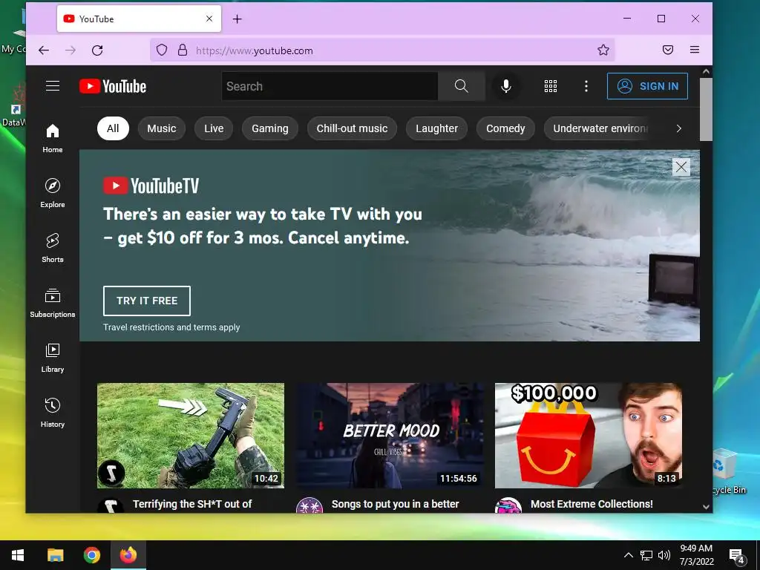Open 'Terrifying the SH*T out of' title
This screenshot has width=760, height=570.
coord(192,504)
